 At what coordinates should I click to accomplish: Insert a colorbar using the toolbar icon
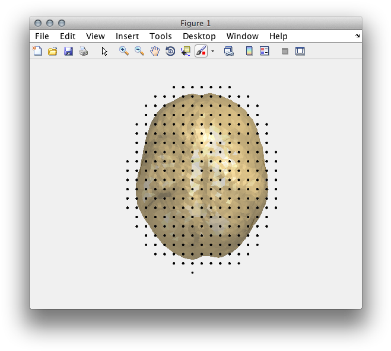coord(249,51)
